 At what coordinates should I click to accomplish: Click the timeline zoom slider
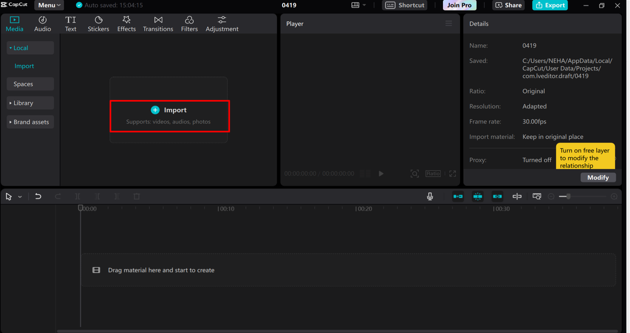[x=568, y=196]
